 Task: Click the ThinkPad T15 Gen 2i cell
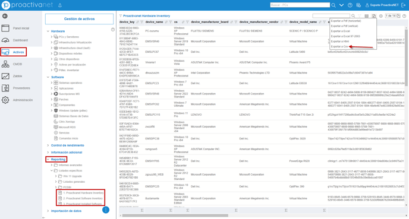(x=301, y=115)
